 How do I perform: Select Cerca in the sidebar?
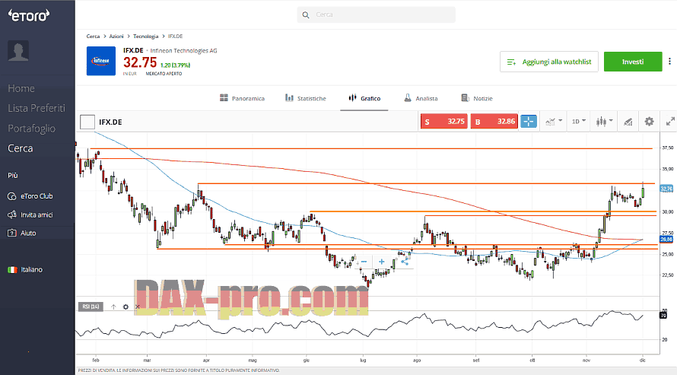tap(21, 148)
